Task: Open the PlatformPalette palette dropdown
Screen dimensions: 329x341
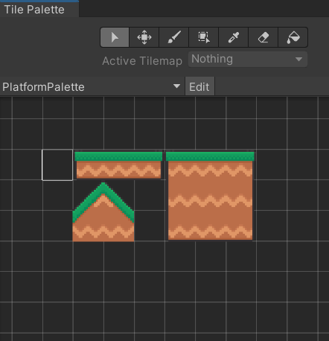Action: [92, 86]
